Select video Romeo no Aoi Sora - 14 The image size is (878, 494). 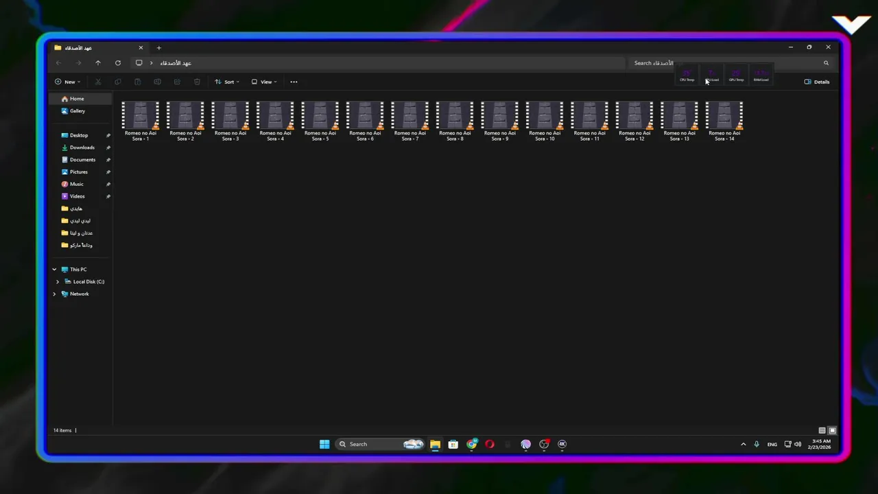724,121
